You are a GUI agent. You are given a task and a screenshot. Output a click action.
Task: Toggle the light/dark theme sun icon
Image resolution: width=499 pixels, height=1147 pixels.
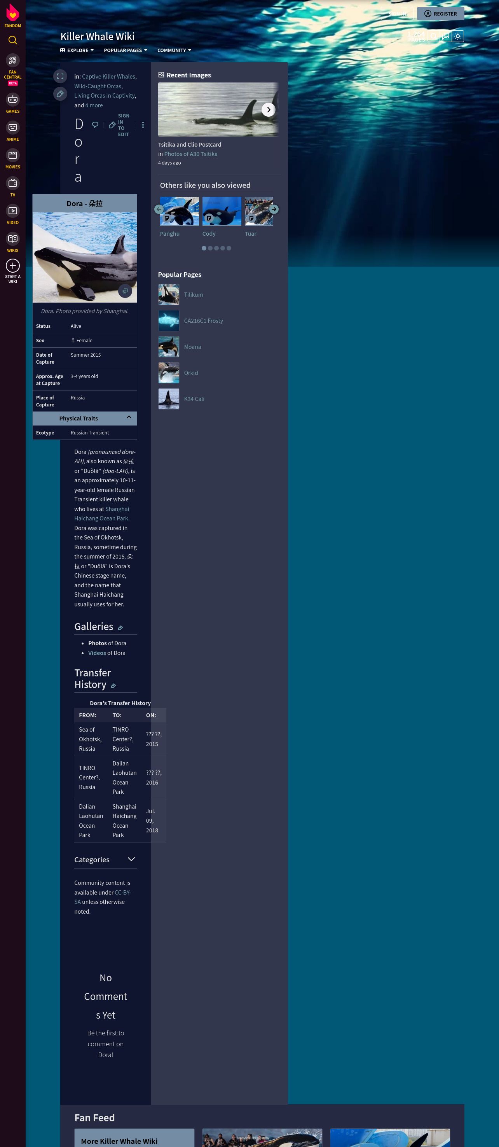tap(458, 36)
